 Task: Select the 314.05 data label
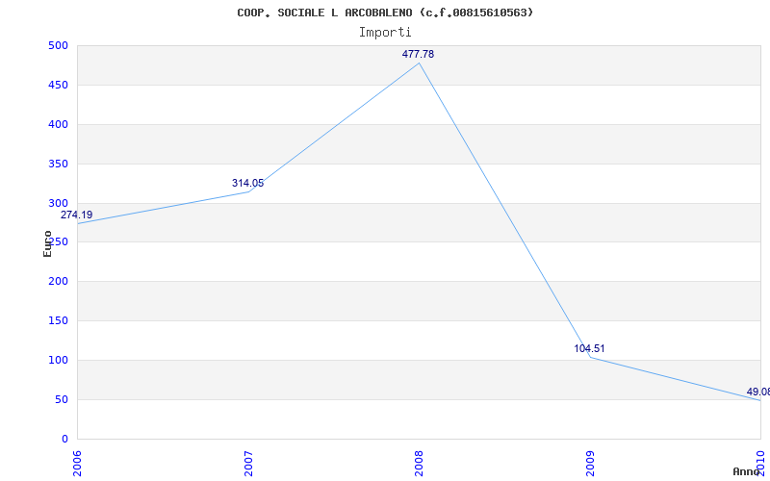point(247,184)
